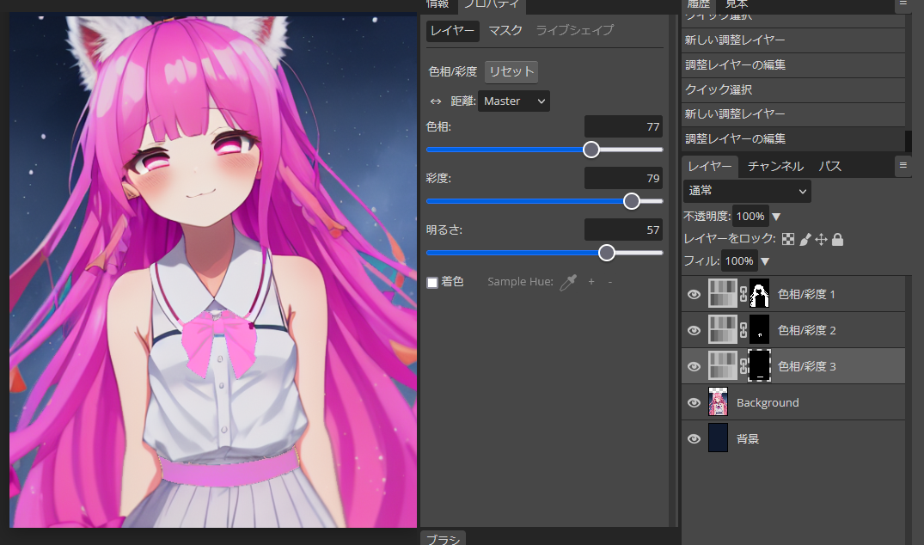The height and width of the screenshot is (545, 924).
Task: Click the lock transparent pixels icon
Action: pos(788,239)
